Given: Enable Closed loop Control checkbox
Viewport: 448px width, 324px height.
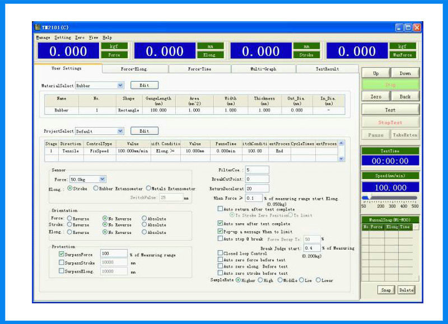Looking at the screenshot, I should coord(220,253).
